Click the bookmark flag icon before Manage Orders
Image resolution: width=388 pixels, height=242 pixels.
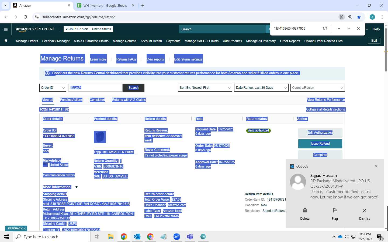(x=6, y=41)
